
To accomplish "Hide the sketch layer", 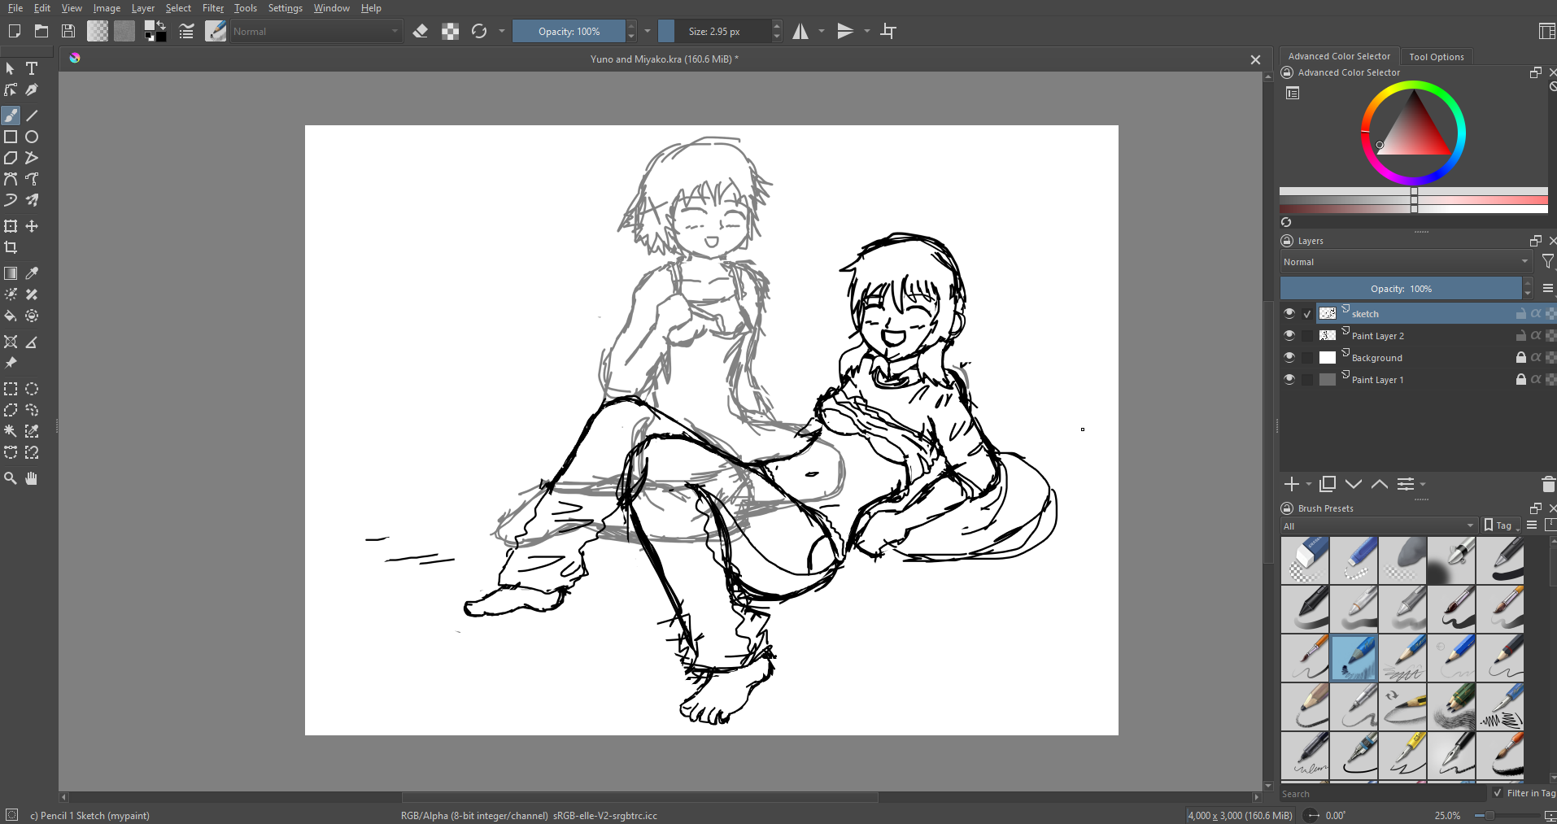I will pyautogui.click(x=1289, y=313).
